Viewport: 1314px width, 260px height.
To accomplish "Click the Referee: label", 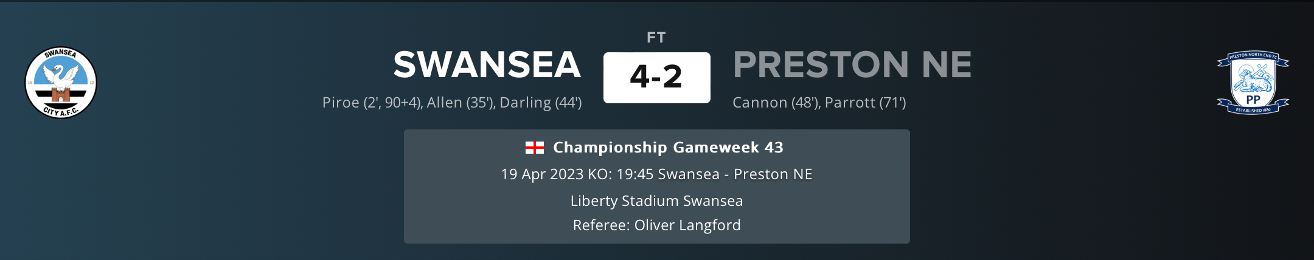I will (601, 225).
